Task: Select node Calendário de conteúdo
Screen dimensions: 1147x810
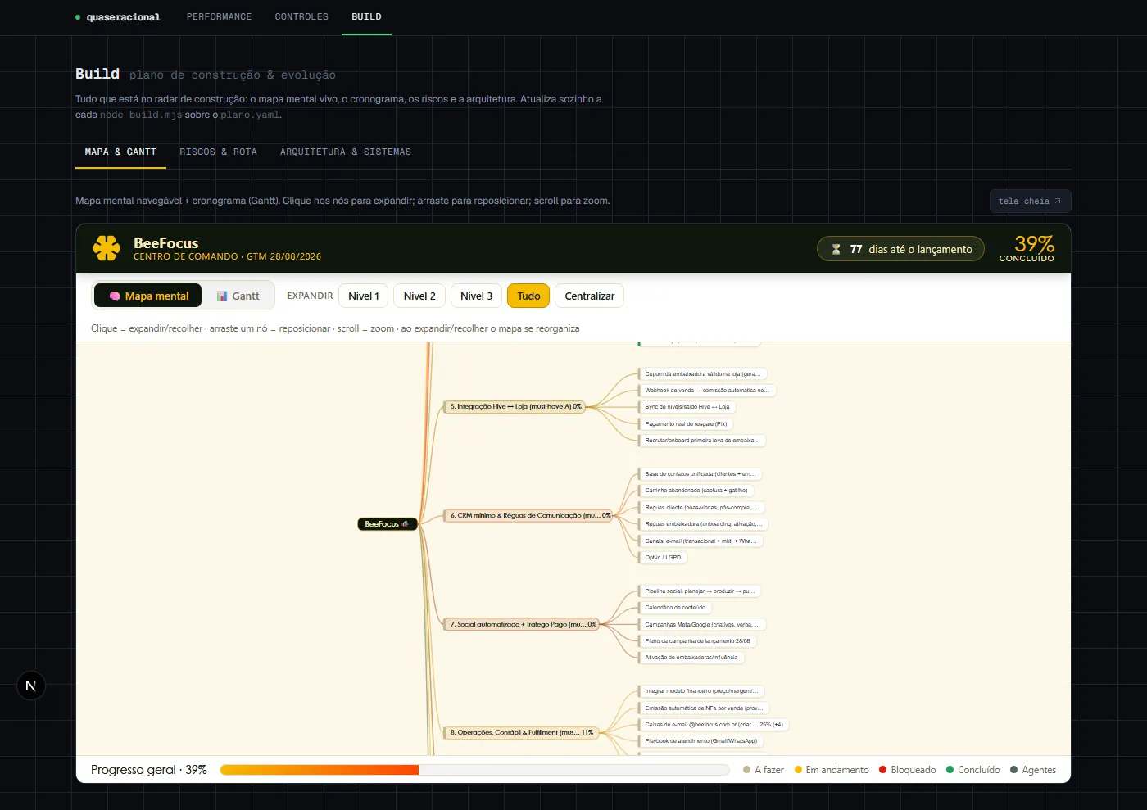Action: [x=675, y=608]
